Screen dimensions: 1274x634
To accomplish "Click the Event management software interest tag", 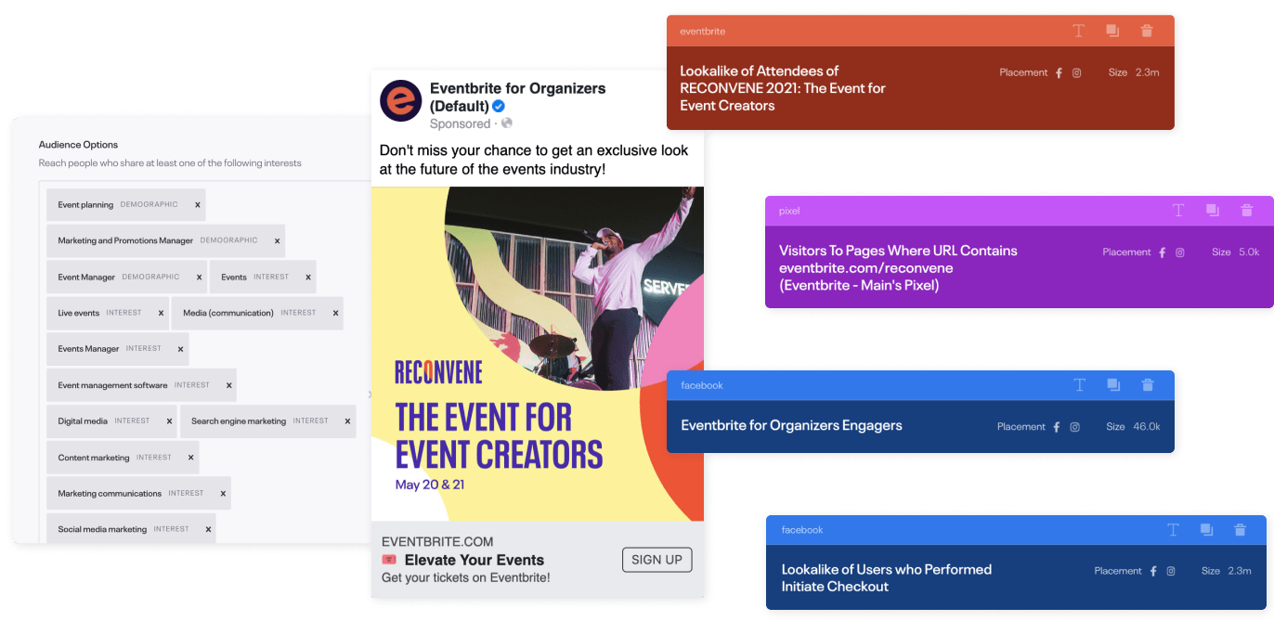I will point(141,385).
